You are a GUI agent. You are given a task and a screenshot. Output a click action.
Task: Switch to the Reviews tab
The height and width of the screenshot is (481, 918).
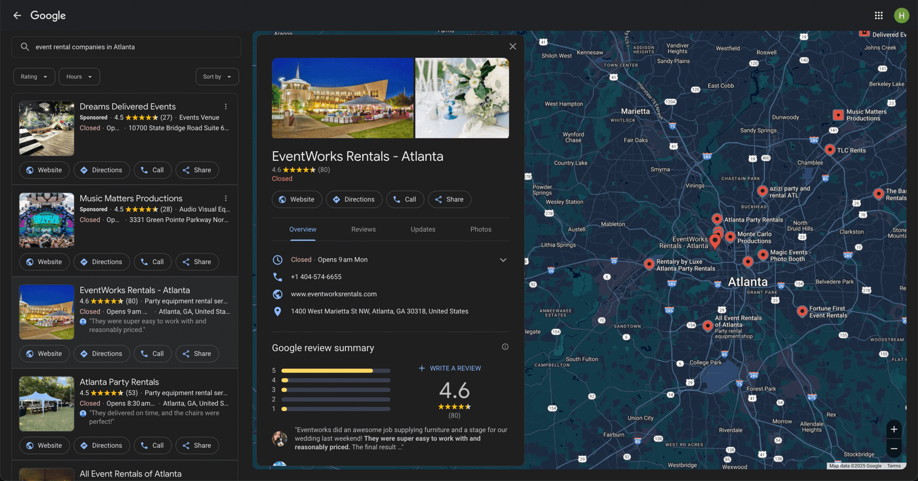[x=363, y=230]
